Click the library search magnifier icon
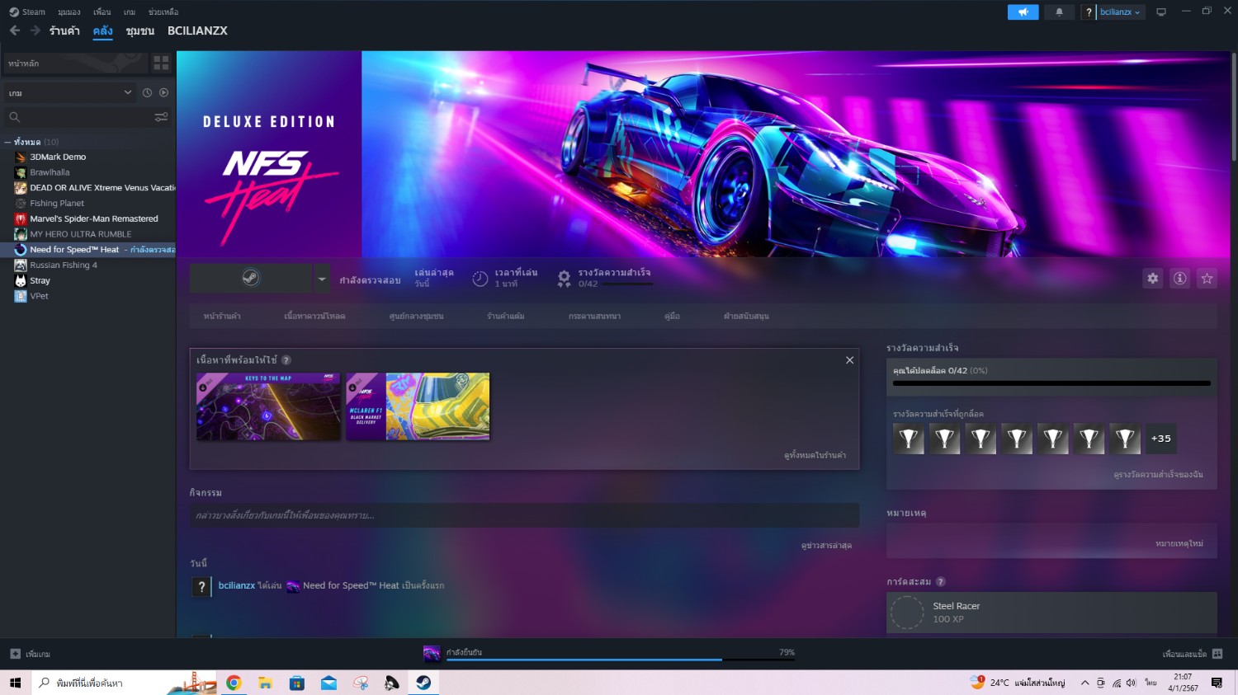This screenshot has height=695, width=1238. coord(14,117)
